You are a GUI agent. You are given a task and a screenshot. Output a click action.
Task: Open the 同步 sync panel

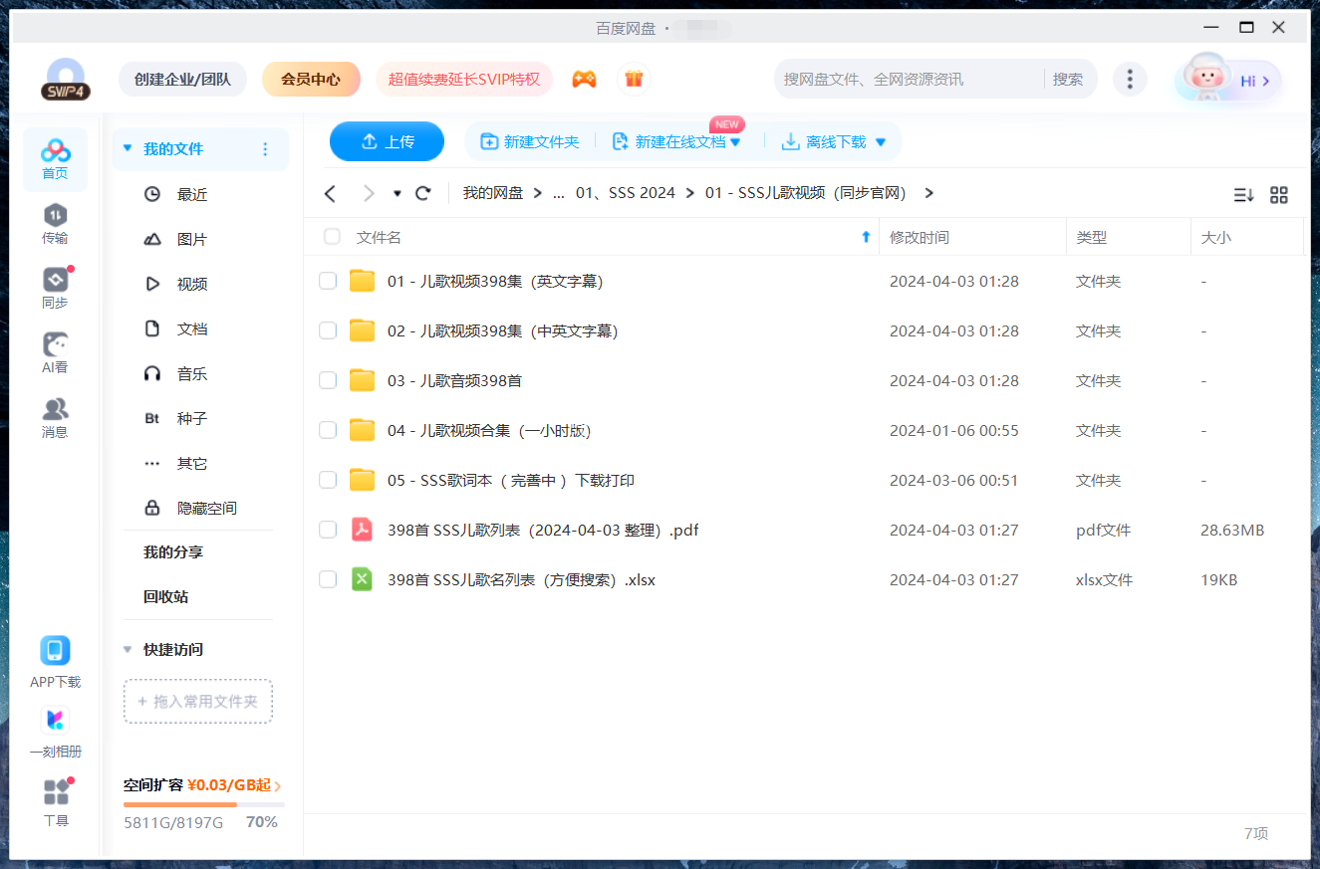point(55,289)
